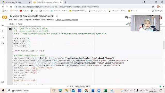Open the Windows Start menu
This screenshot has height=93, width=165.
[3, 90]
